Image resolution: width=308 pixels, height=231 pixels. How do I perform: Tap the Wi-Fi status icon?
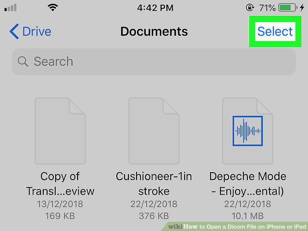[52, 8]
